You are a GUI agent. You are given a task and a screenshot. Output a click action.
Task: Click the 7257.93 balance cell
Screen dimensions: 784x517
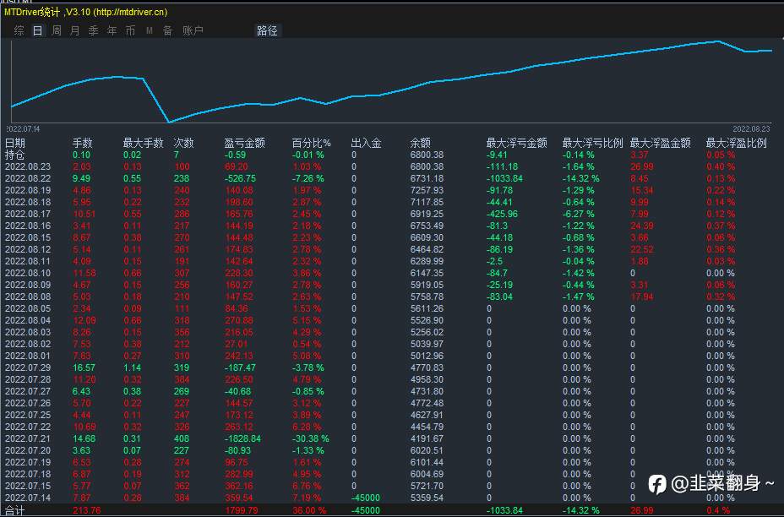coord(427,191)
